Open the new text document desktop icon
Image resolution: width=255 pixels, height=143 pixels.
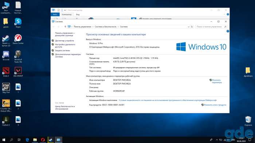click(18, 8)
